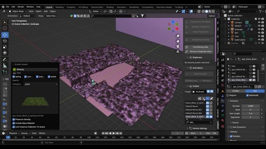Activate the Scale tool
The width and height of the screenshot is (266, 149).
pyautogui.click(x=5, y=47)
